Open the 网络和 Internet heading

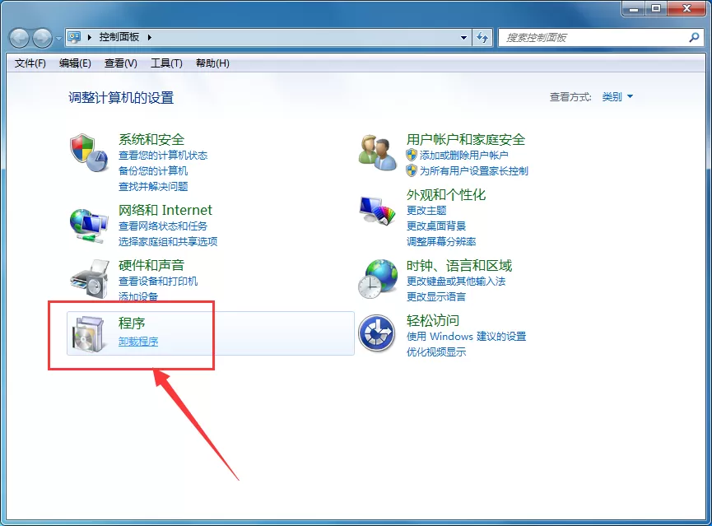pos(165,210)
